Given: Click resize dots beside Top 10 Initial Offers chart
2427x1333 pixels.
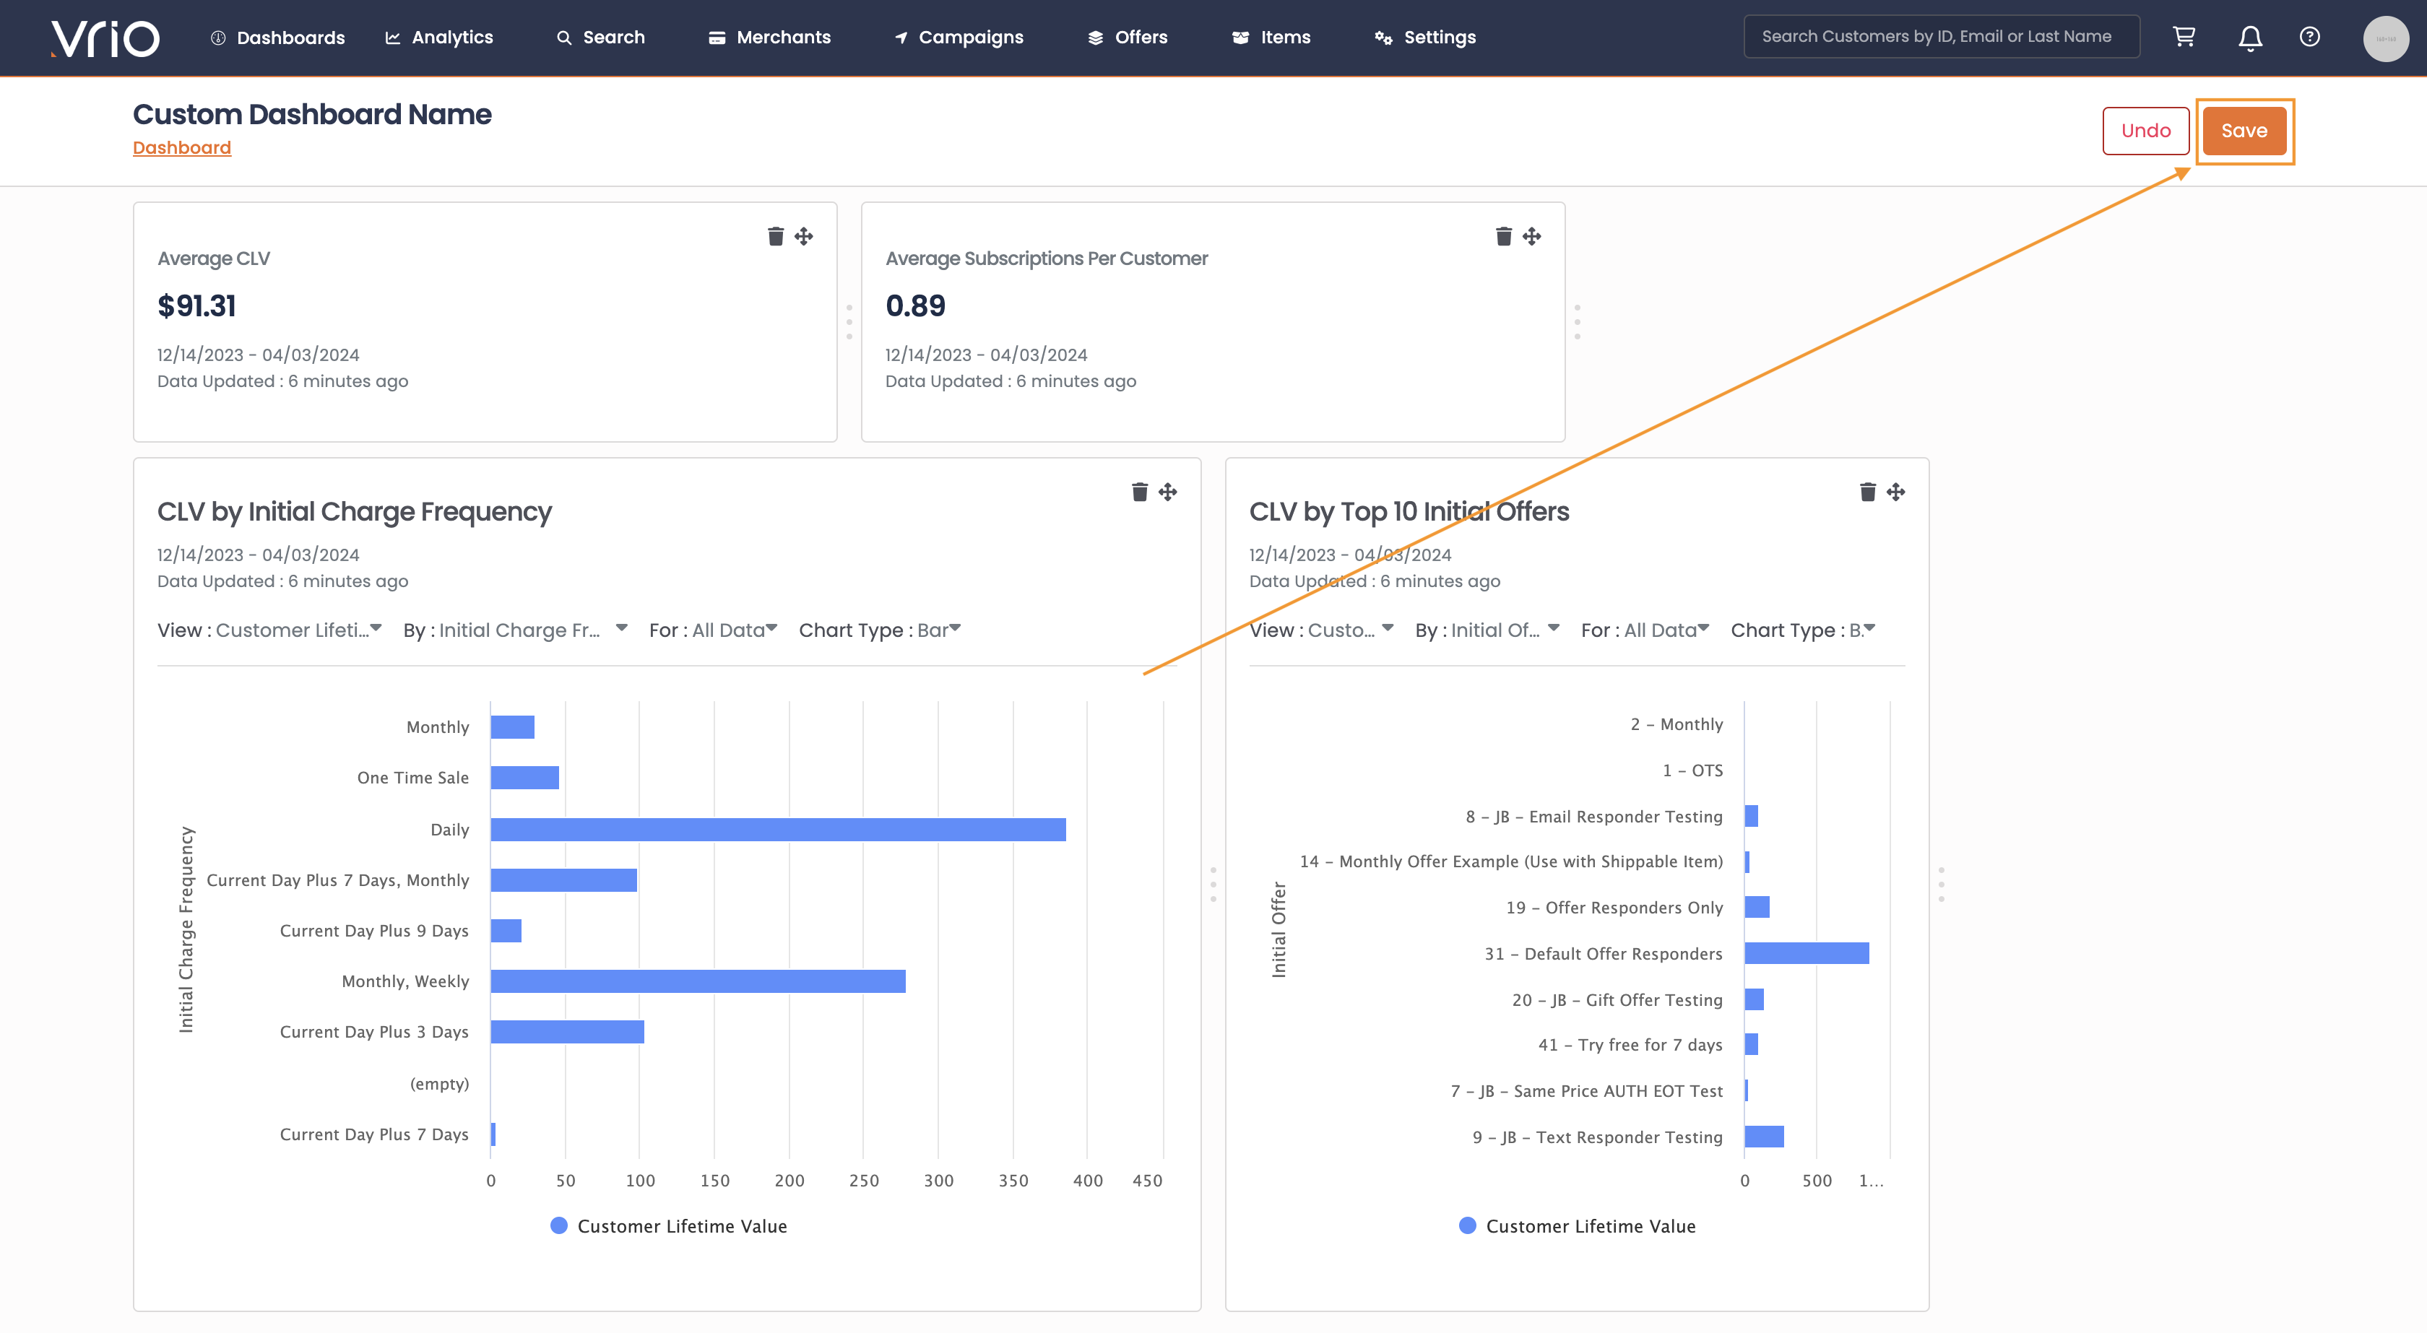Looking at the screenshot, I should click(1941, 885).
